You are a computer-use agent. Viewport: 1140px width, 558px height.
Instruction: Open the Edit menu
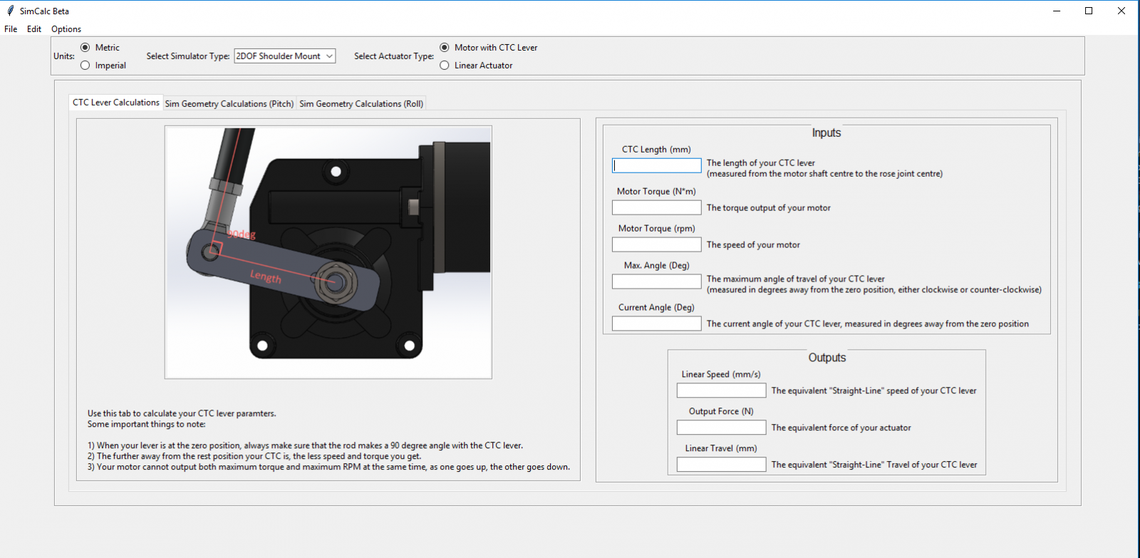pos(34,29)
